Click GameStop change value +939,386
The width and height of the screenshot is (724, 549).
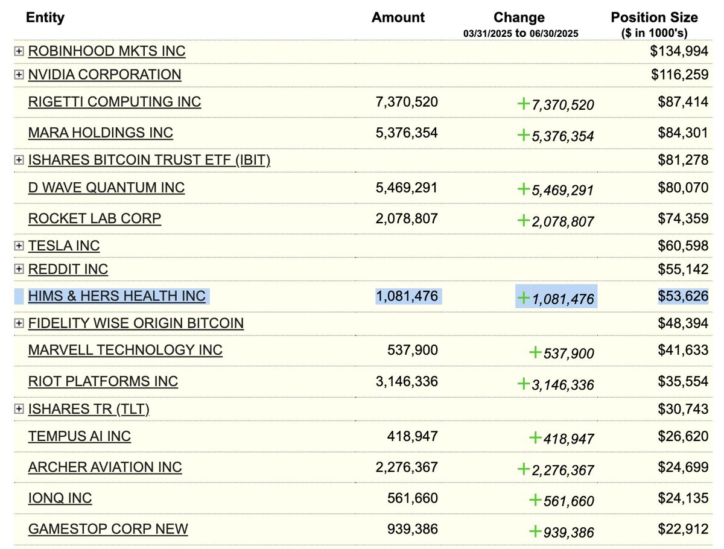pos(562,532)
